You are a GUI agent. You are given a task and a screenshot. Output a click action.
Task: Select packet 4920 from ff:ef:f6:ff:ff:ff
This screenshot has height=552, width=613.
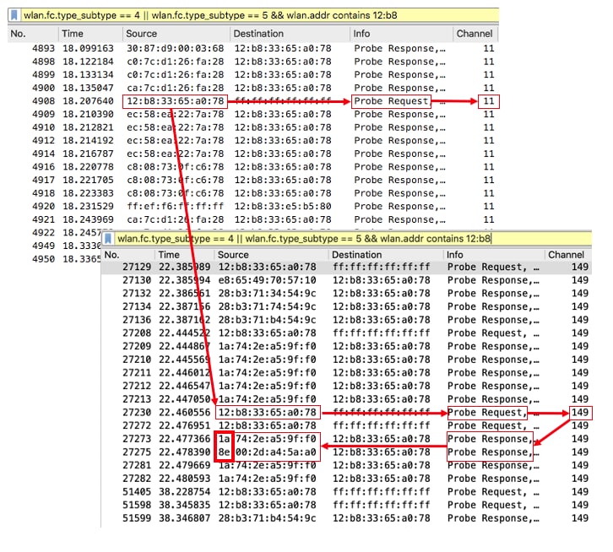253,207
